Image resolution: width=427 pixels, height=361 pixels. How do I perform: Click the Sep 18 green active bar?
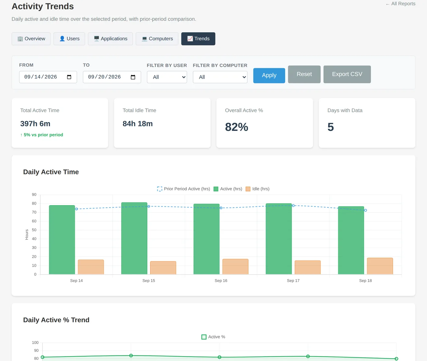(x=351, y=240)
